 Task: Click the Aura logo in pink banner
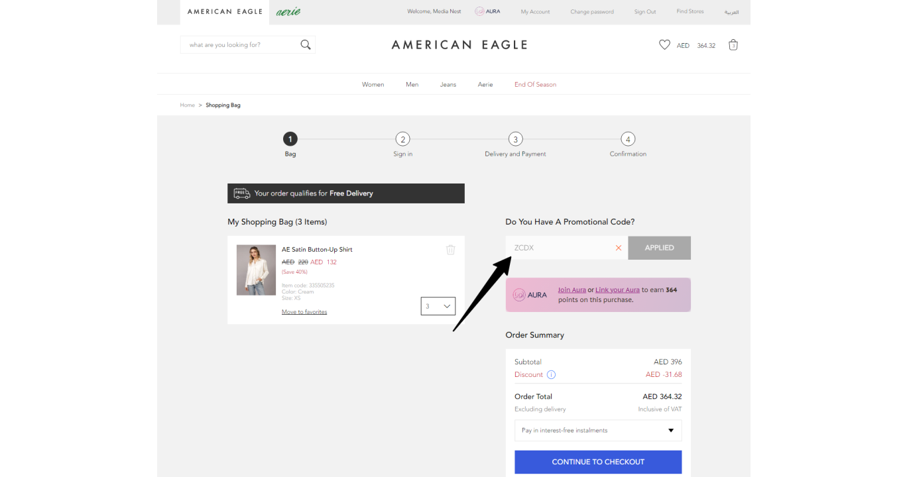pos(530,295)
